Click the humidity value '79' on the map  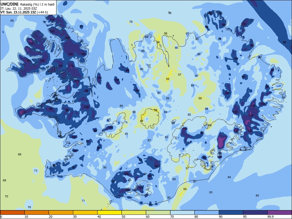(170, 13)
